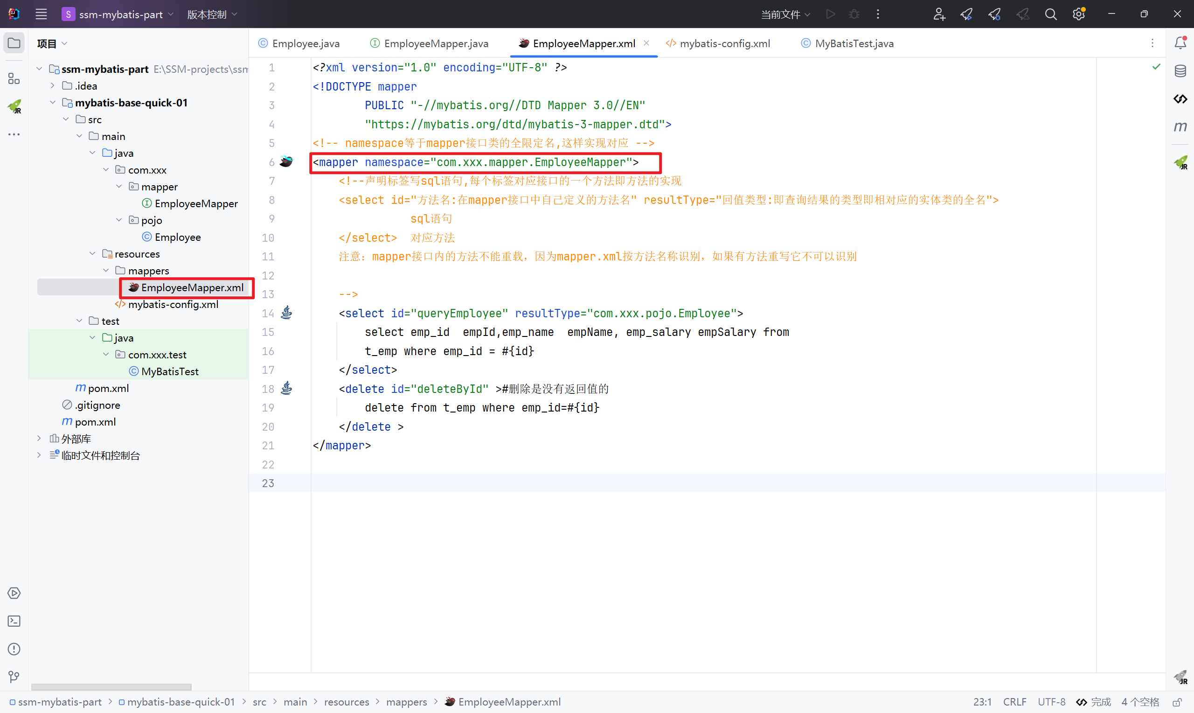Click resources in the breadcrumb path
Screen dimensions: 1194x713
point(346,702)
